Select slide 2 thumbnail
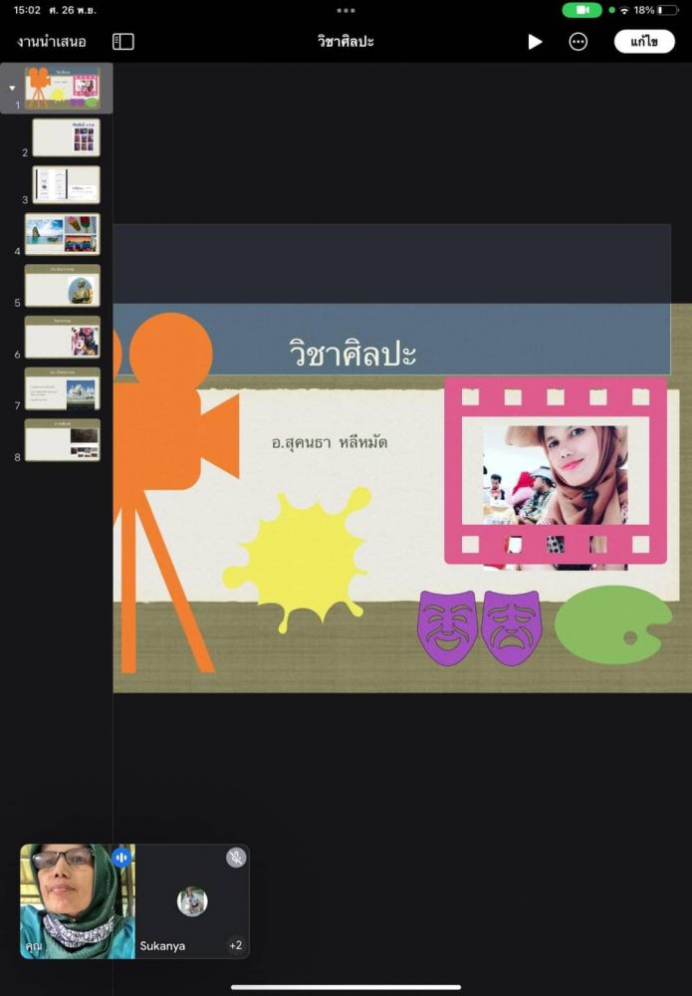Viewport: 692px width, 996px height. tap(66, 137)
